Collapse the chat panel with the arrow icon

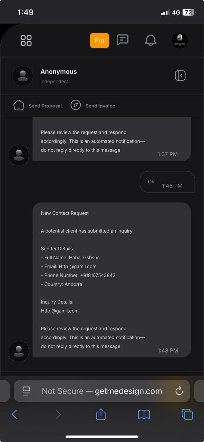click(180, 75)
